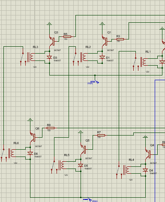
Task: Click diode D4 symbol
Action: pos(145,170)
